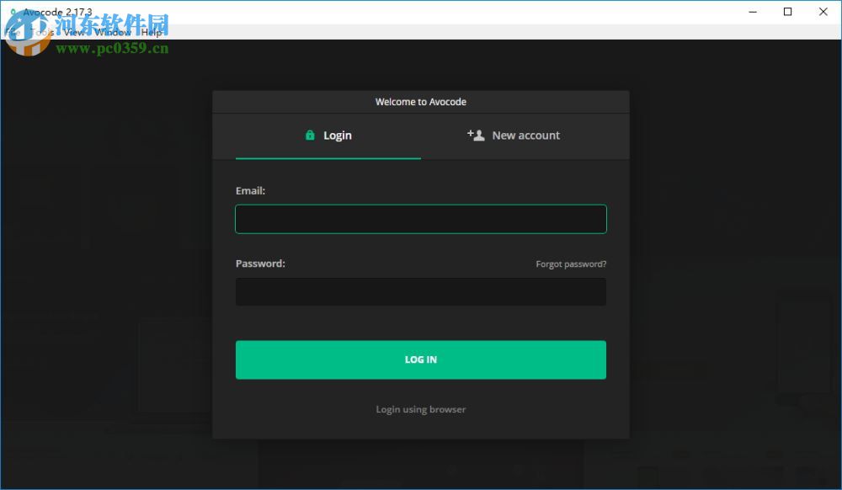This screenshot has width=842, height=490.
Task: Click Login using browser
Action: pyautogui.click(x=420, y=409)
